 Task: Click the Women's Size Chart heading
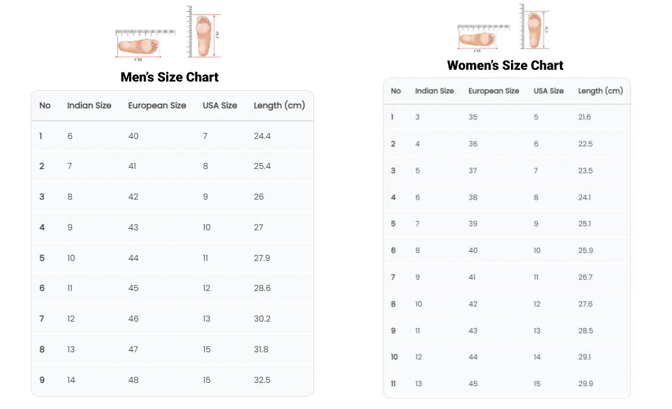click(x=505, y=65)
